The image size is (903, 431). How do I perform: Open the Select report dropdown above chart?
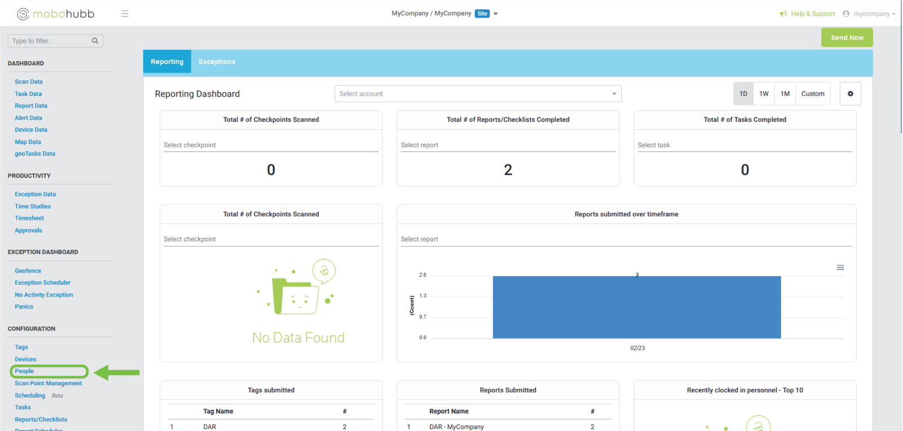(625, 240)
